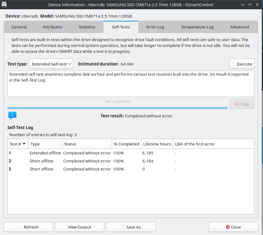
Task: Open the Test type dropdown
Action: pos(51,64)
